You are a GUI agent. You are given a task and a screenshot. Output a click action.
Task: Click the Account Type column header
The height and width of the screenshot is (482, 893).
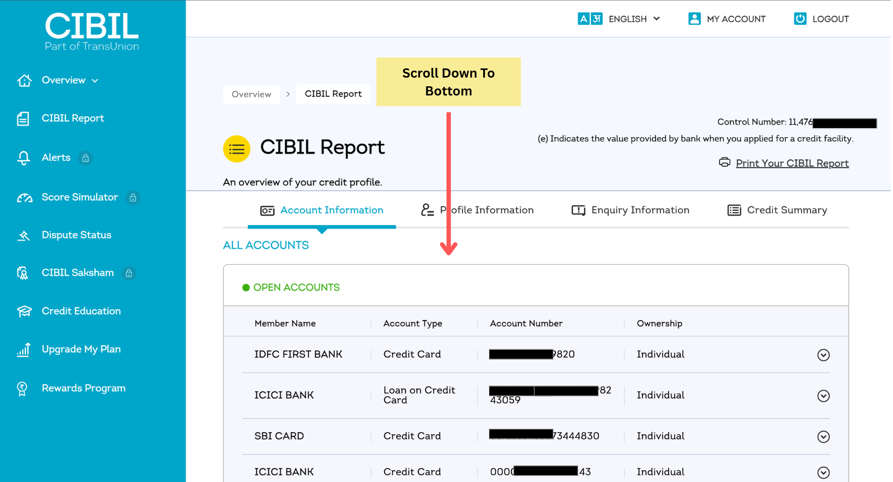413,323
